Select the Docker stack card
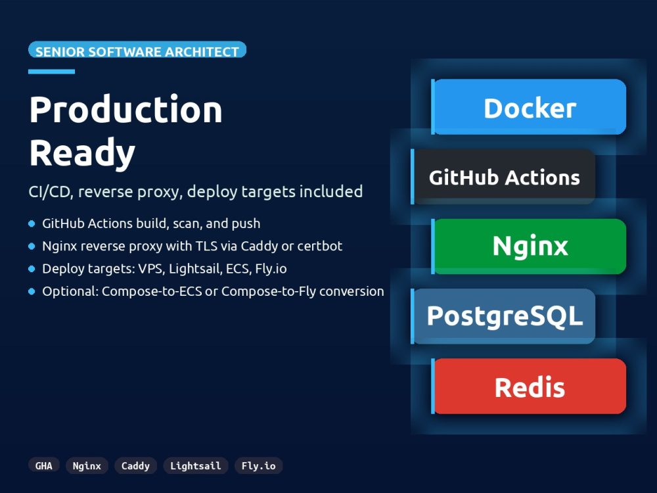Viewport: 657px width, 493px height. [529, 107]
